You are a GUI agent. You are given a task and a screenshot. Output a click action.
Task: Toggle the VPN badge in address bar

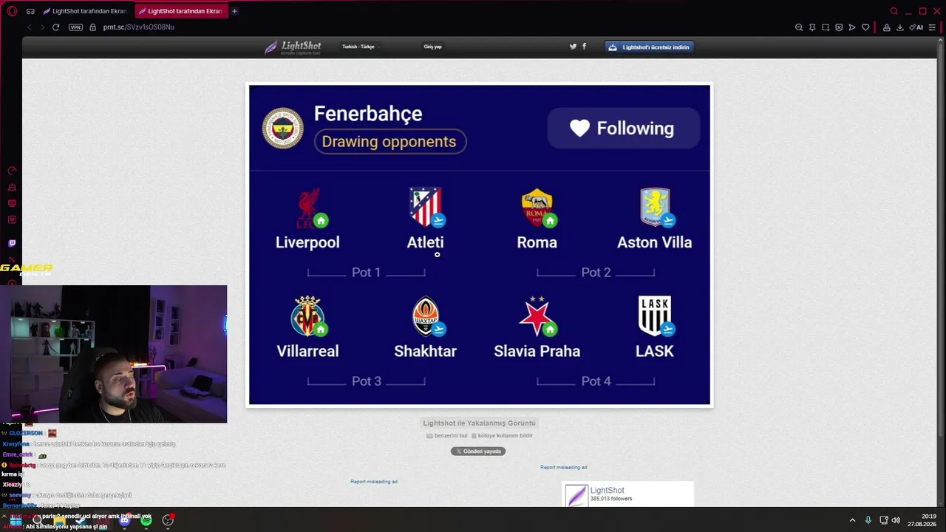75,27
